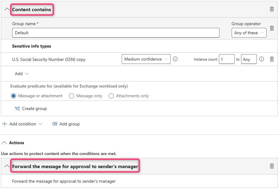Open the Medium confidence dropdown

146,59
